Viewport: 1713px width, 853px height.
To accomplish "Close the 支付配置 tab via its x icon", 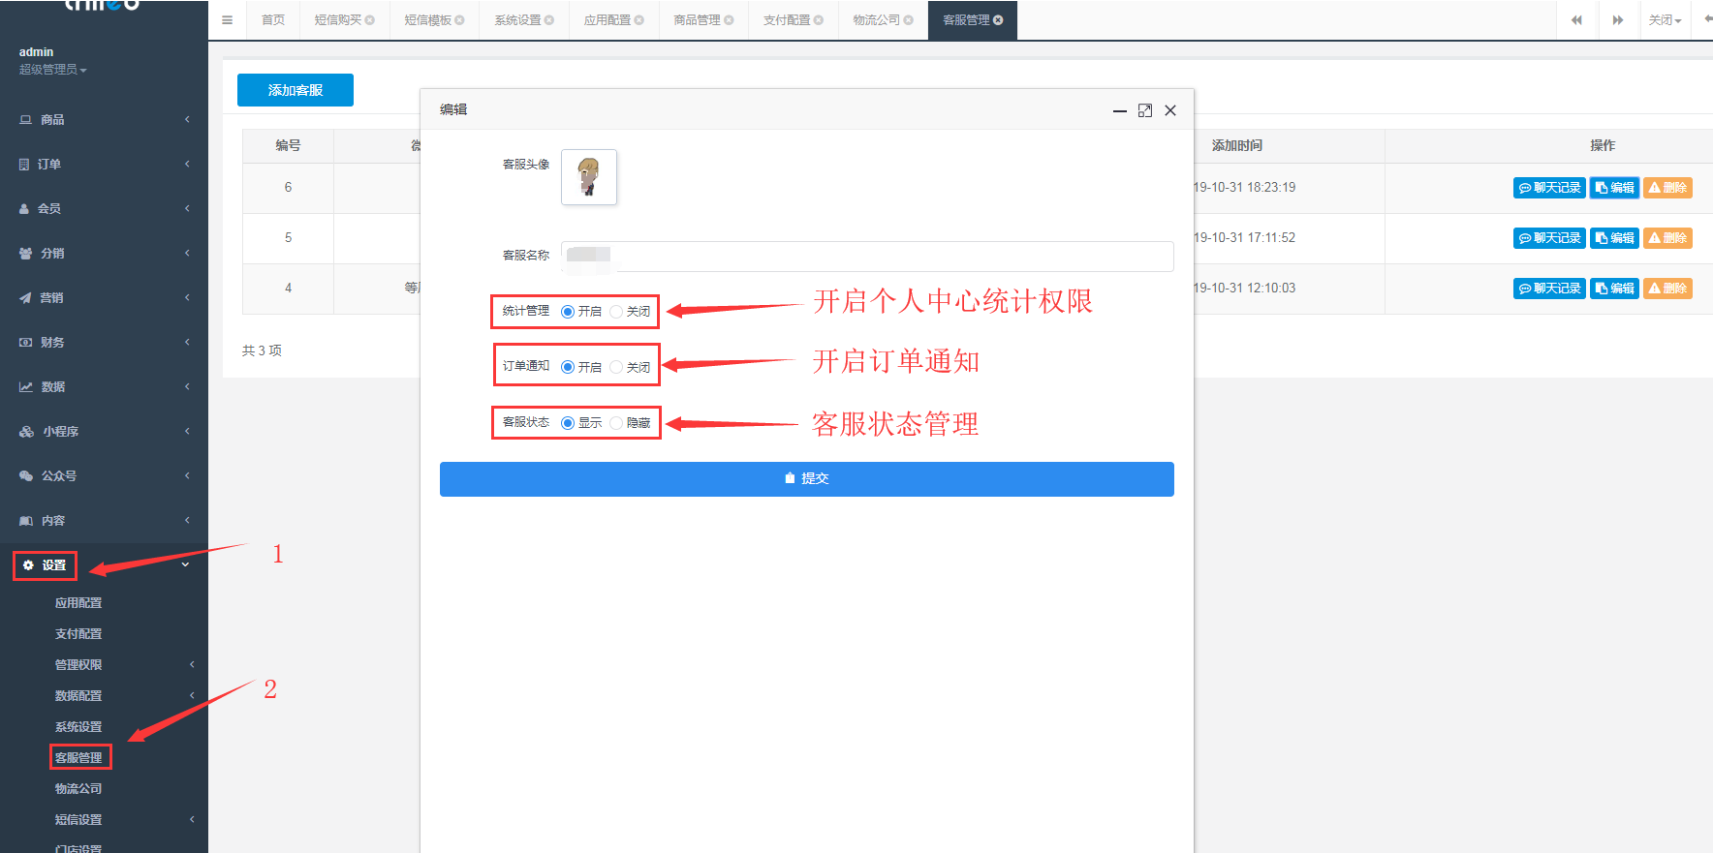I will (x=818, y=19).
